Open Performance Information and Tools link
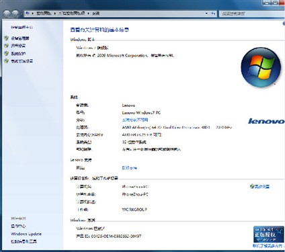The width and height of the screenshot is (285, 252). coord(24,241)
